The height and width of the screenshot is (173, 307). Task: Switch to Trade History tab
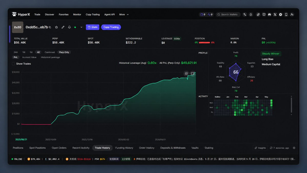pos(102,148)
